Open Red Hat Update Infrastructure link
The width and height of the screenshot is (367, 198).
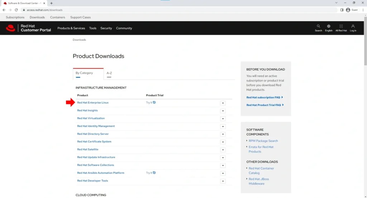coord(96,157)
